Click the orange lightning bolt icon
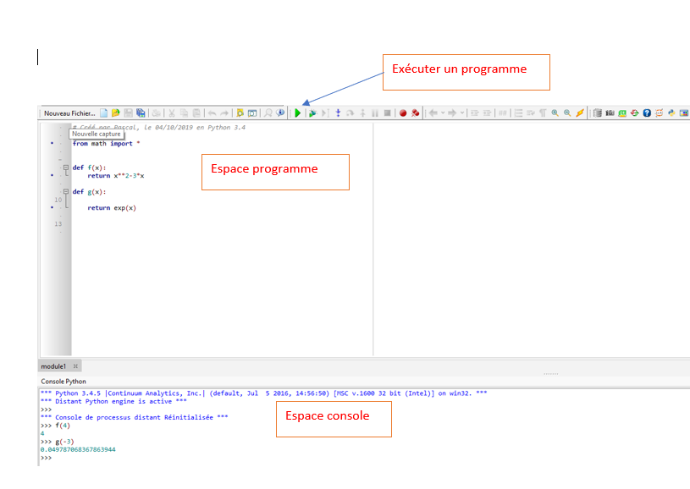The width and height of the screenshot is (690, 489). tap(580, 113)
